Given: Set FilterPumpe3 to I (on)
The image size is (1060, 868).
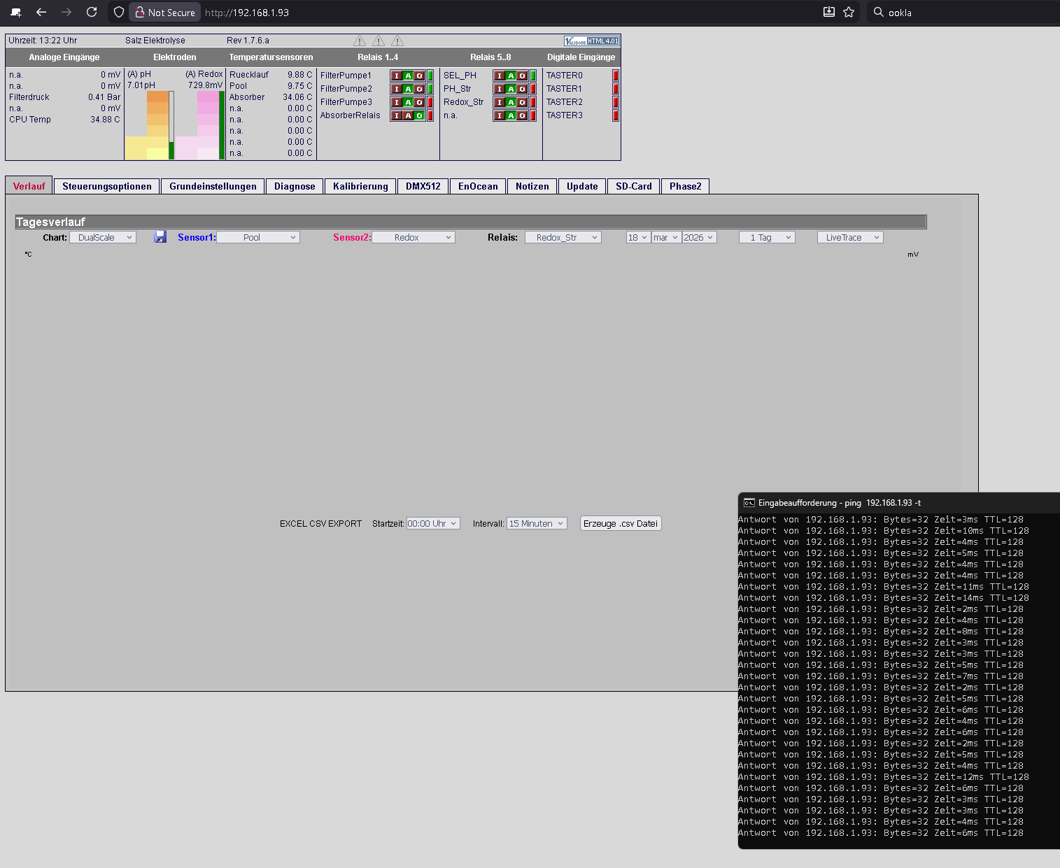Looking at the screenshot, I should click(x=397, y=102).
